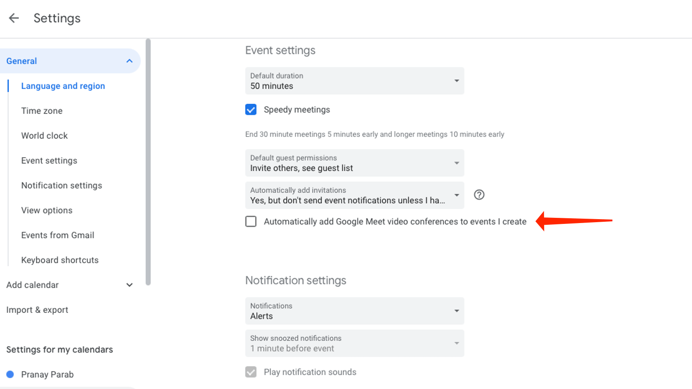Click the blue dot next to Pranay Parab

[x=10, y=374]
